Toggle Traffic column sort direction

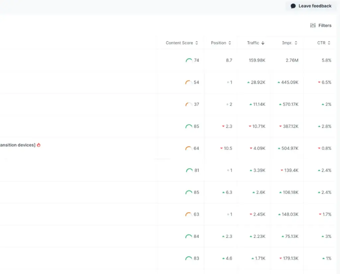(x=256, y=43)
